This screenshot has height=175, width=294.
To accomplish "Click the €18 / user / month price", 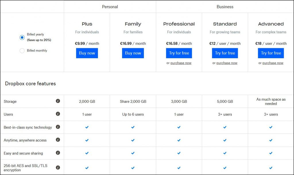I will (271, 44).
